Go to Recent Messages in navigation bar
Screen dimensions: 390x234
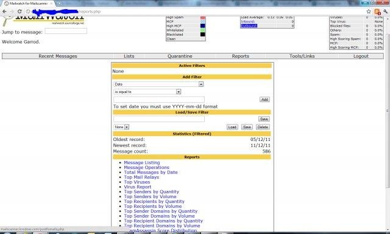point(58,56)
